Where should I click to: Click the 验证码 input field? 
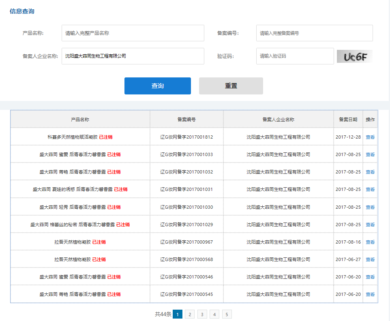(x=295, y=56)
